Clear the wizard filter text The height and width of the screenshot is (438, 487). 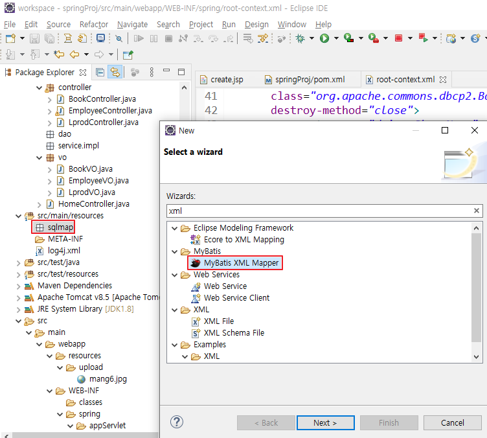[x=476, y=211]
